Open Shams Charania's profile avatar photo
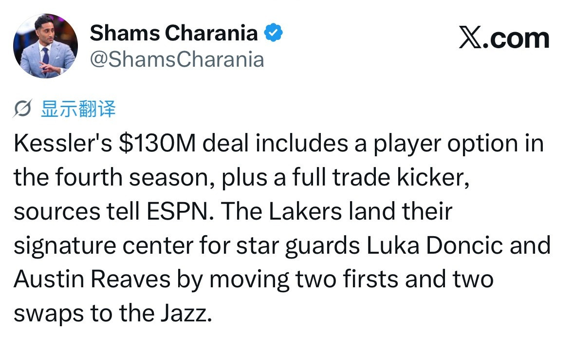 (x=45, y=46)
